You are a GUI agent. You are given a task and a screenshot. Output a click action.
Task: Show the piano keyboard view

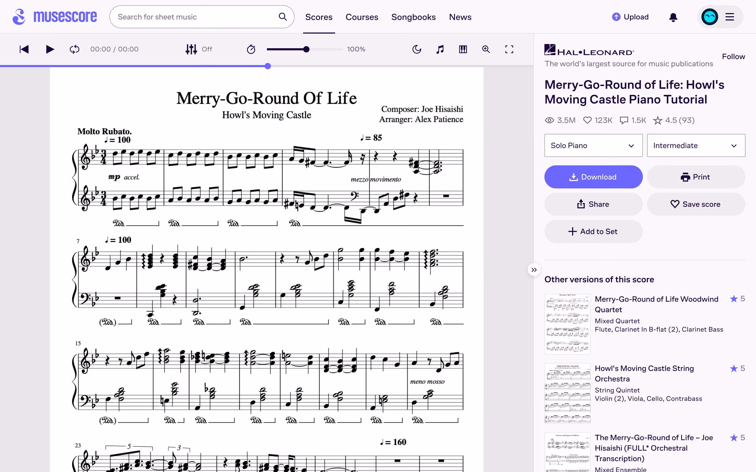(463, 49)
